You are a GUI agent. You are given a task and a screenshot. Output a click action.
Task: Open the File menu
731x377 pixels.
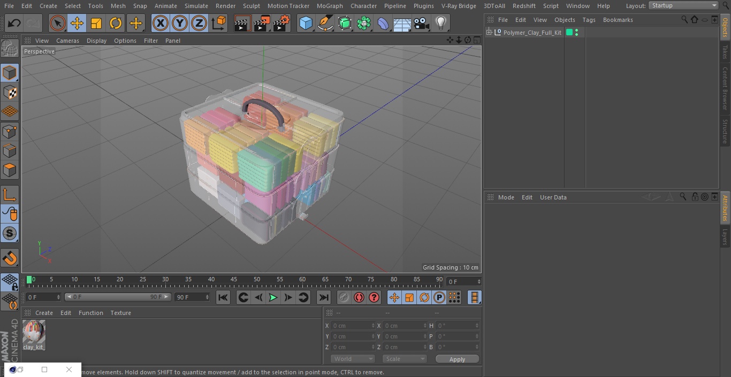tap(9, 6)
